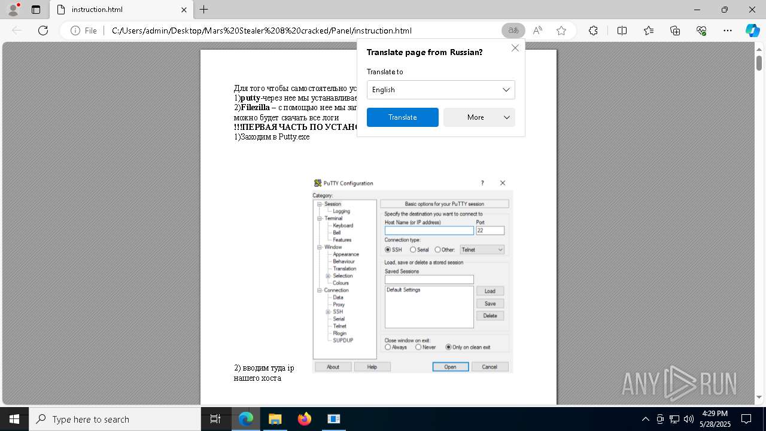Open the Windows Start menu
Image resolution: width=766 pixels, height=431 pixels.
tap(14, 419)
